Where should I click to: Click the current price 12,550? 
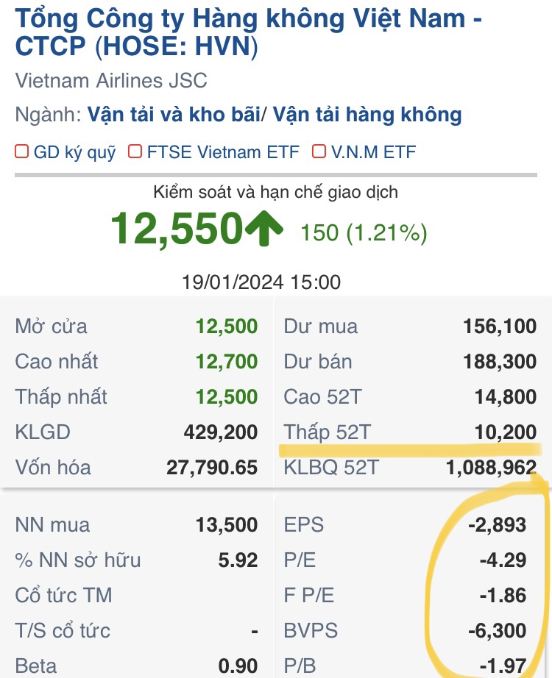tap(177, 228)
